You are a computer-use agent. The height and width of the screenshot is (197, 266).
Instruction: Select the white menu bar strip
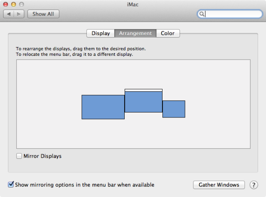coord(143,90)
